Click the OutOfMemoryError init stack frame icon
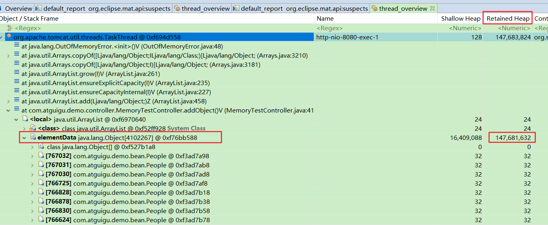548x225 pixels. (17, 46)
